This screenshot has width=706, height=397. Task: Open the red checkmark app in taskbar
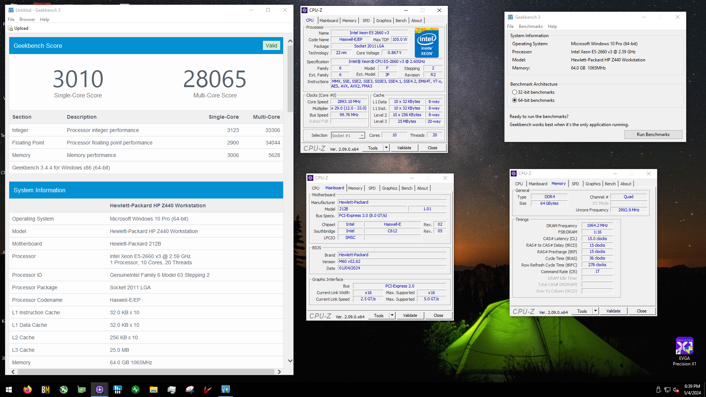click(x=208, y=390)
